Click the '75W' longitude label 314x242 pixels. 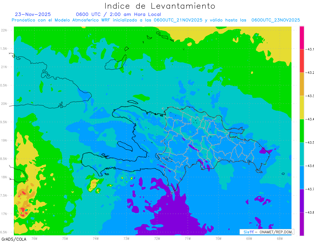65,238
